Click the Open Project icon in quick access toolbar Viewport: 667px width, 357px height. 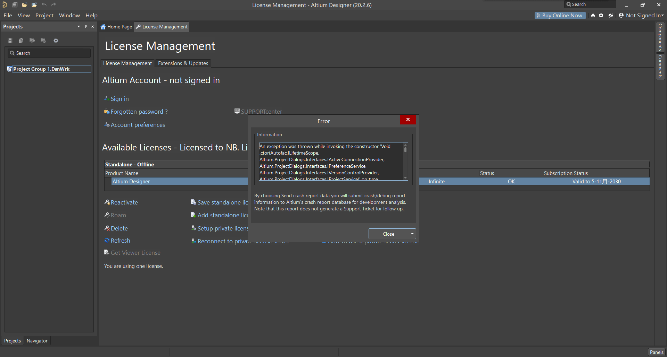(34, 5)
